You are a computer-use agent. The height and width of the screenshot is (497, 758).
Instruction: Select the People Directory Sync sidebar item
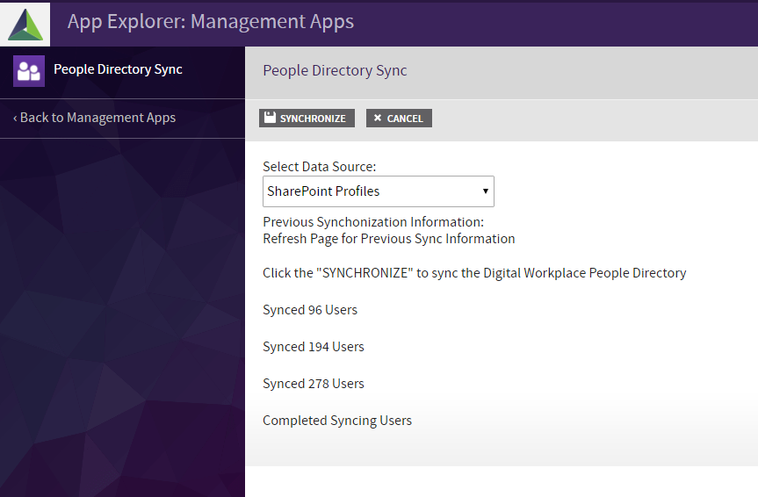point(118,69)
